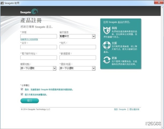
Task: Open the privacy policy footer link
Action: [x=134, y=109]
